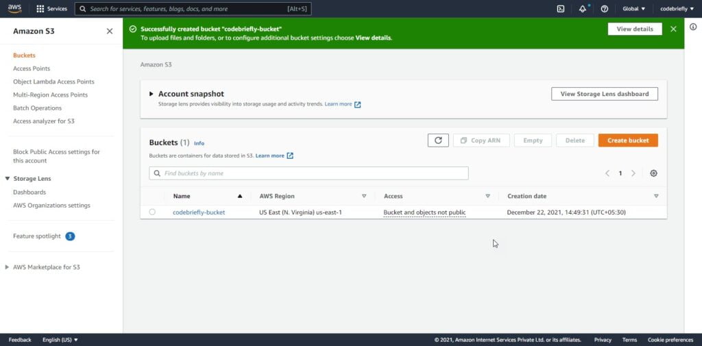702x346 pixels.
Task: Open Batch Operations in the sidebar
Action: (38, 108)
